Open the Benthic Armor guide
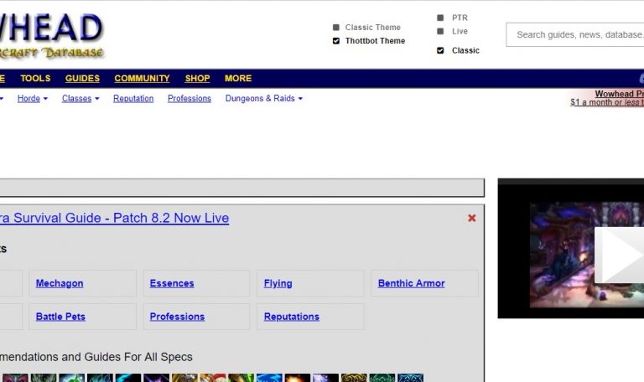 point(411,283)
